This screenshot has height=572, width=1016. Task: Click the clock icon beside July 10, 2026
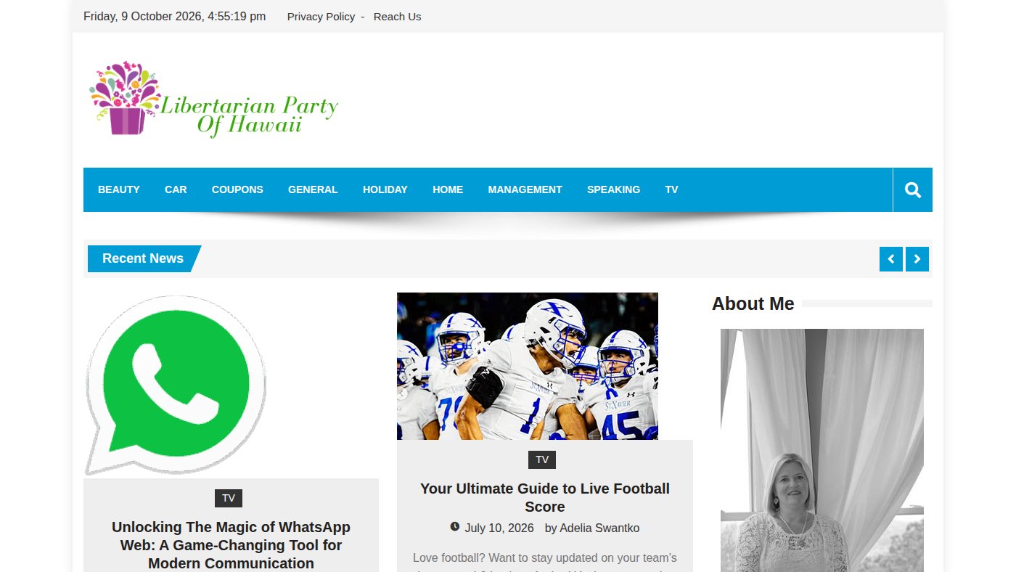pos(455,527)
